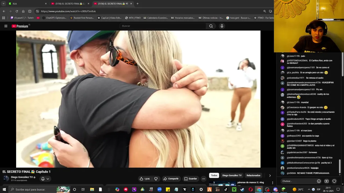Open a new browser tab with plus
The width and height of the screenshot is (344, 193).
[138, 4]
